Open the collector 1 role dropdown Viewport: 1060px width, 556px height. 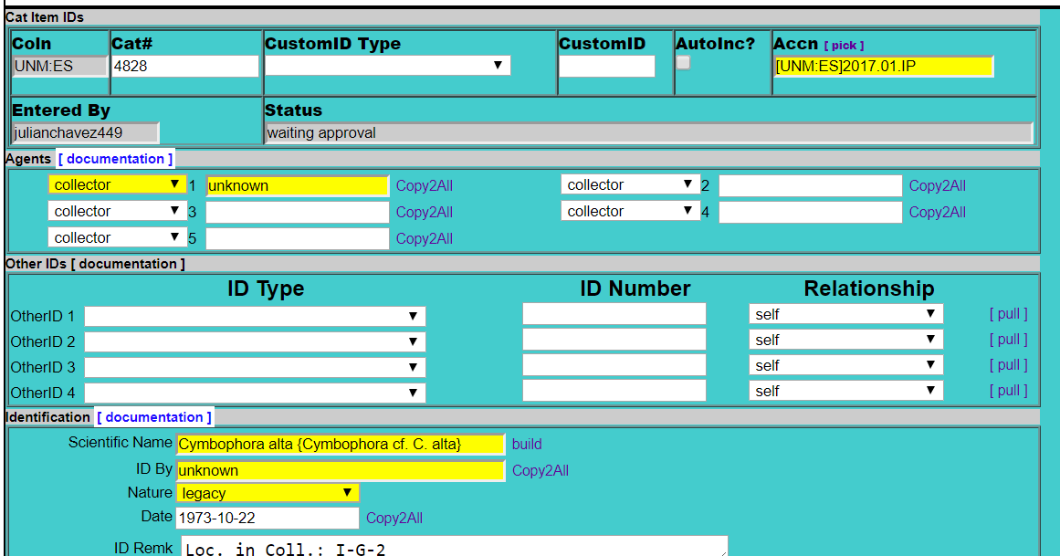(x=117, y=184)
